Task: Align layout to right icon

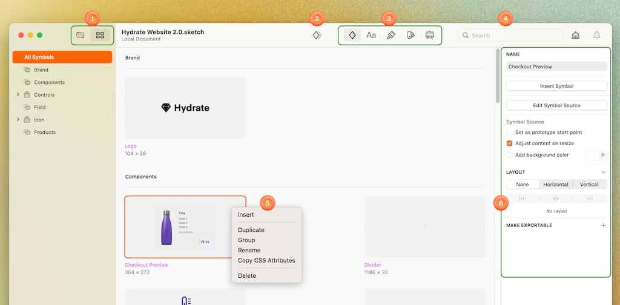Action: [x=590, y=198]
